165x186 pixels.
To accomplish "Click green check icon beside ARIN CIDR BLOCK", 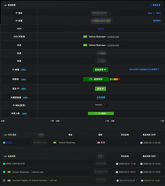I will pos(4,164).
